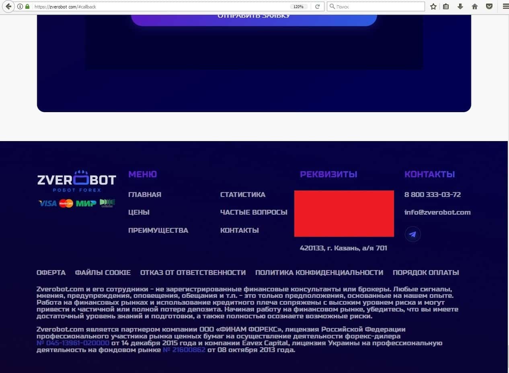This screenshot has height=373, width=509.
Task: Click the Pocket save icon
Action: tap(489, 6)
